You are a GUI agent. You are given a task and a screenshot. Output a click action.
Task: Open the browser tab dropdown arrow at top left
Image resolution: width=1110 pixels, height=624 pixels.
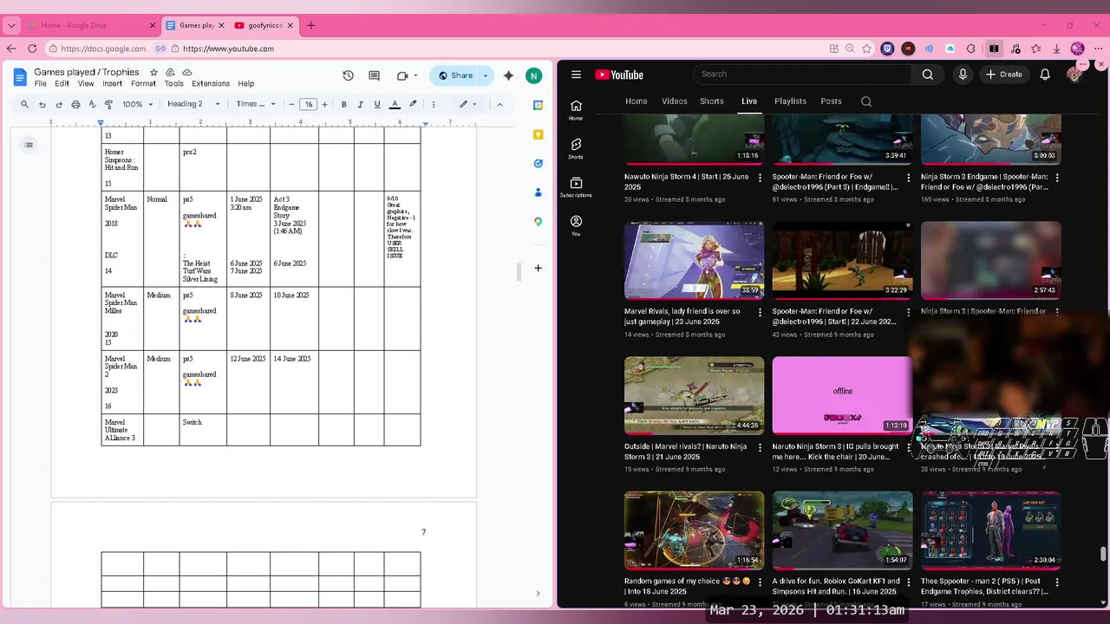[11, 25]
